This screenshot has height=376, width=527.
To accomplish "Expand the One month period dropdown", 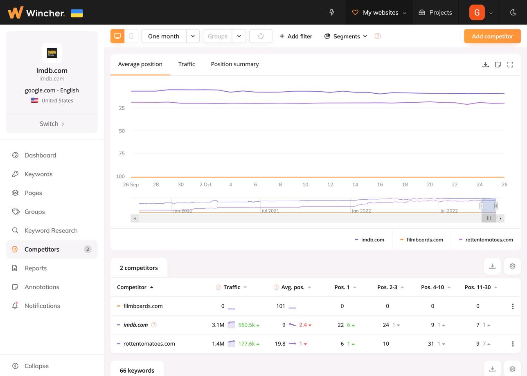I will click(193, 36).
